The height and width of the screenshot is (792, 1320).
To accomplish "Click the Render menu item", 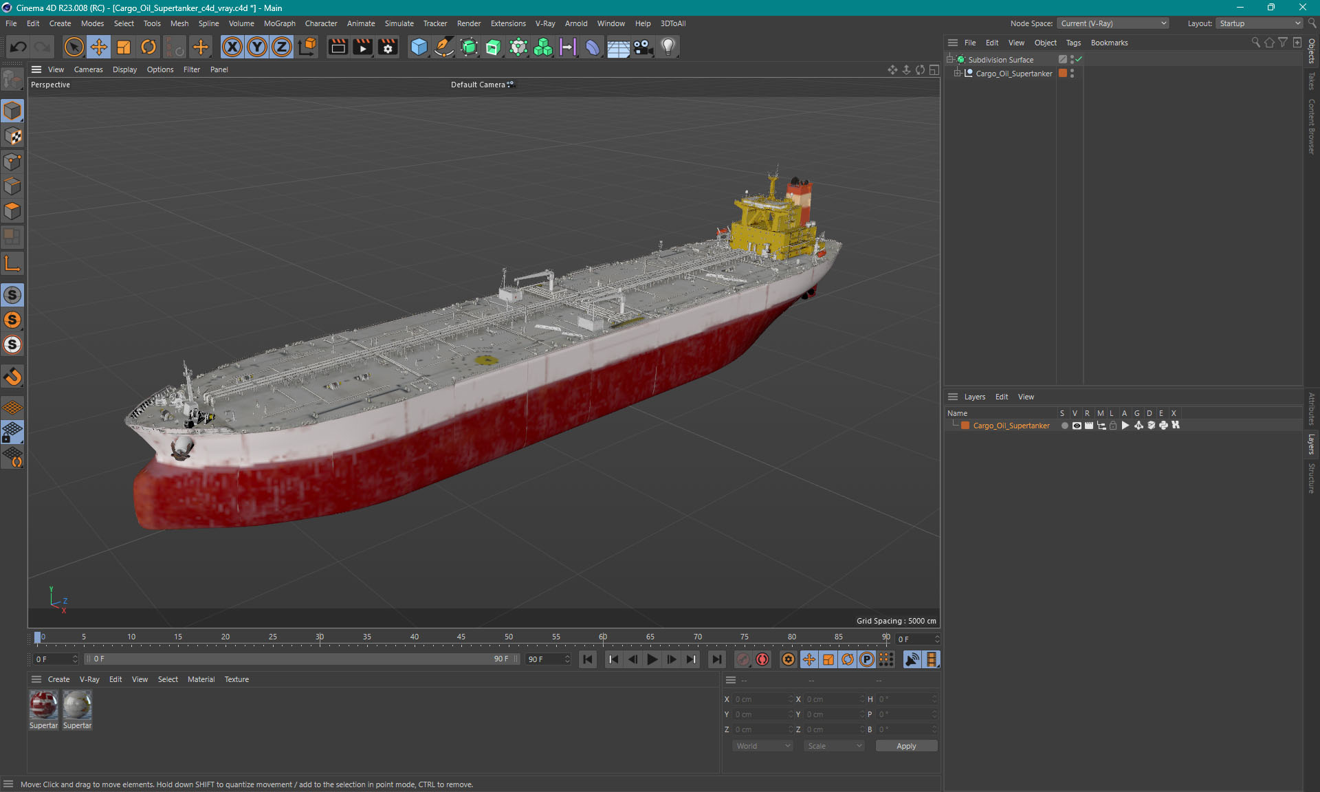I will point(467,23).
